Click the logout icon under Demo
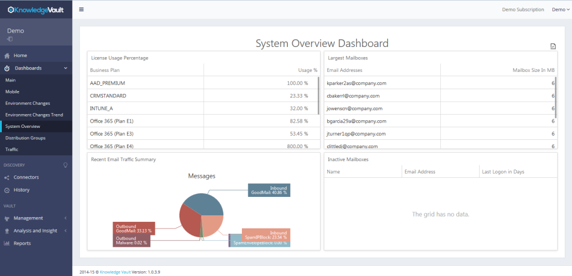The height and width of the screenshot is (276, 572). (10, 39)
